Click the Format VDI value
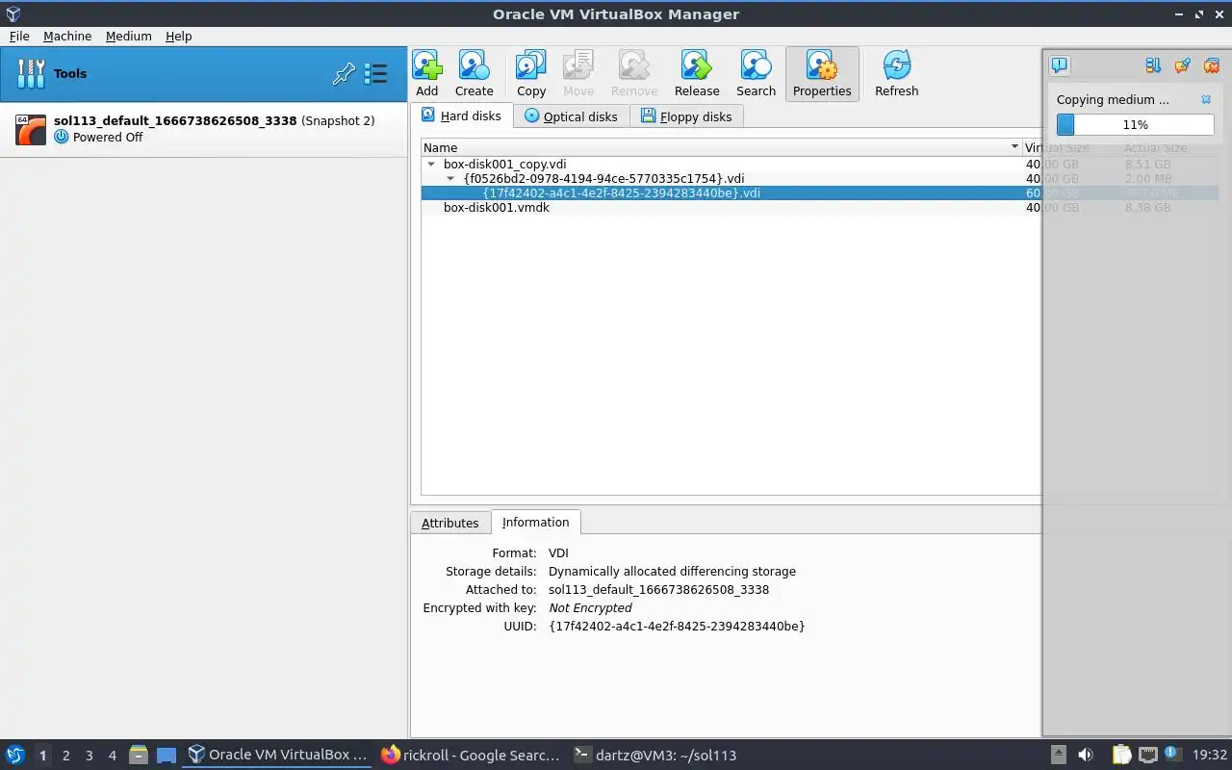 558,552
